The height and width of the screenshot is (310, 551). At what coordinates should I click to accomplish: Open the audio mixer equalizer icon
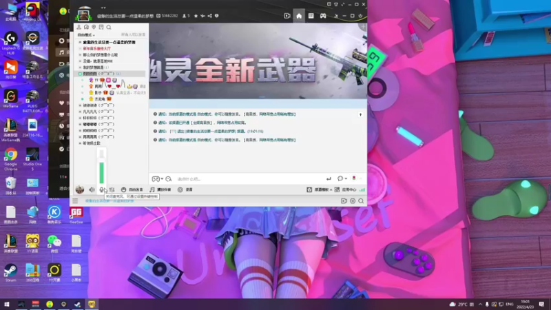(112, 190)
